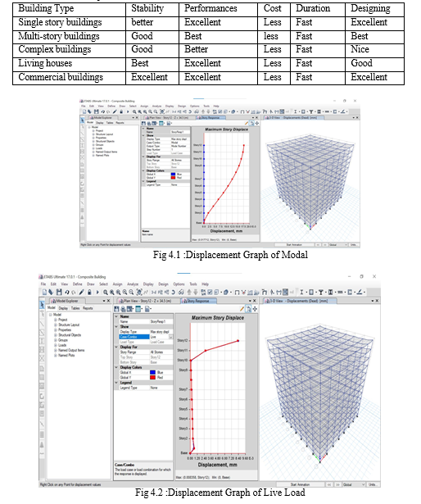
Task: Click New Model icon in Fig 4.2 toolbar
Action: pos(45,293)
